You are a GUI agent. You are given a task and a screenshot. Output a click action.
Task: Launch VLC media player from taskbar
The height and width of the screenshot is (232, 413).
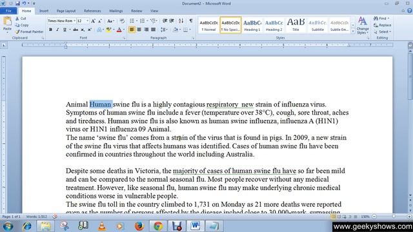pos(102,226)
